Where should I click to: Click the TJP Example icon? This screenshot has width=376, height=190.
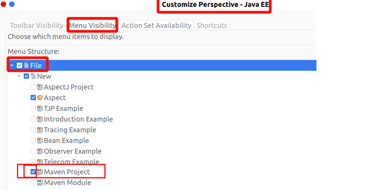pyautogui.click(x=40, y=109)
